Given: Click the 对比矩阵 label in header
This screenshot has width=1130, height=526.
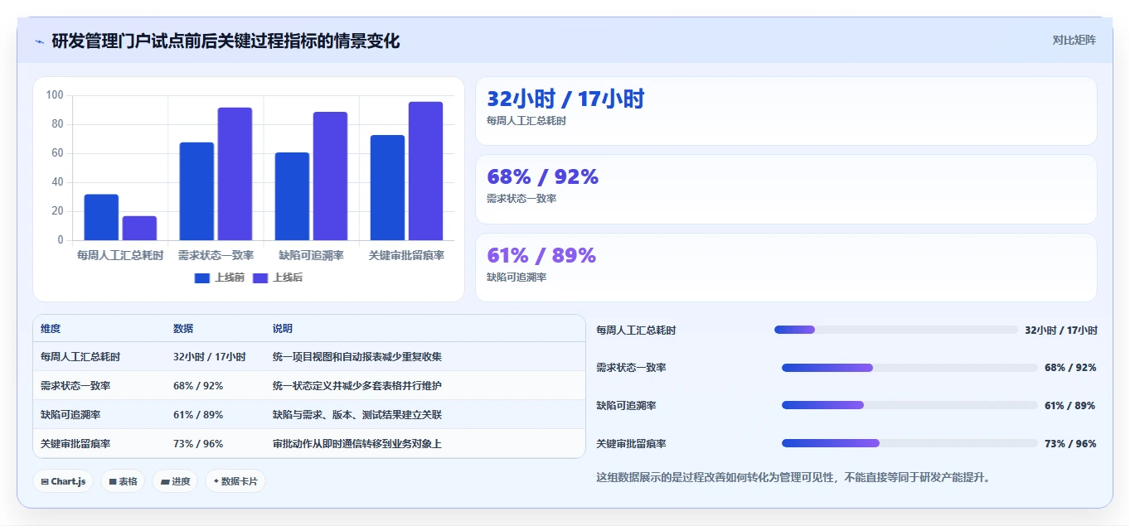Looking at the screenshot, I should pyautogui.click(x=1074, y=40).
